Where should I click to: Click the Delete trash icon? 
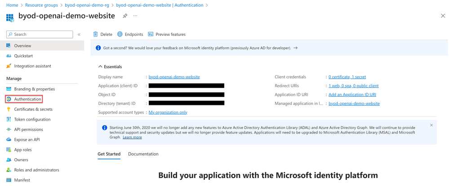96,34
